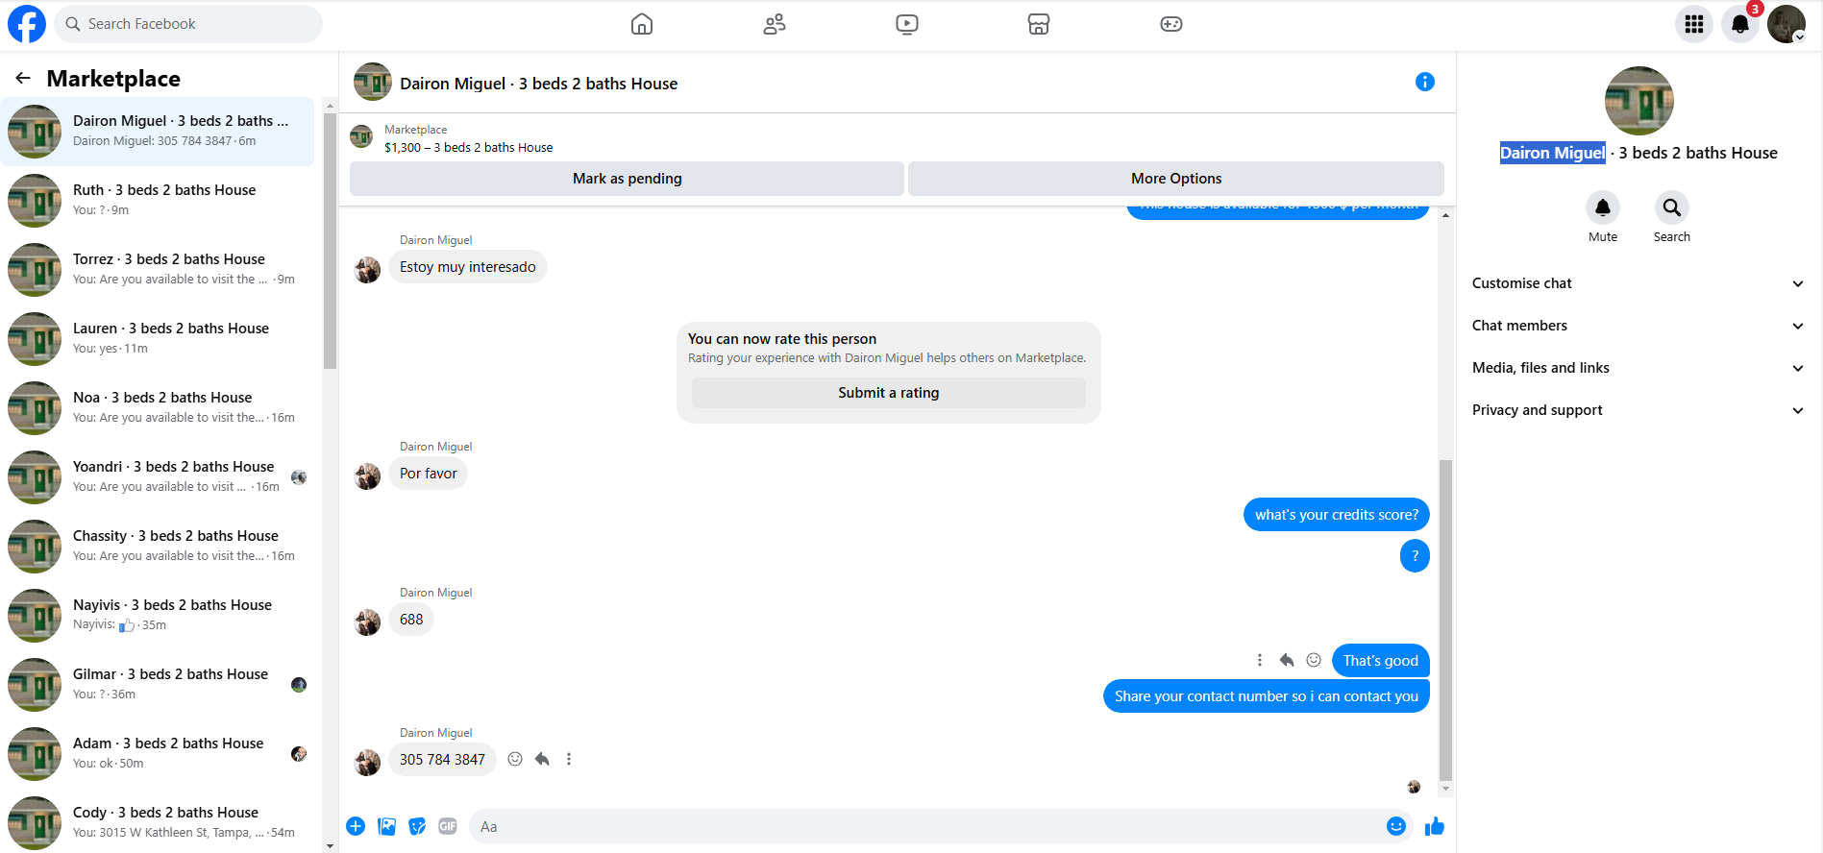React to the That's good message
This screenshot has height=853, width=1823.
(1314, 660)
